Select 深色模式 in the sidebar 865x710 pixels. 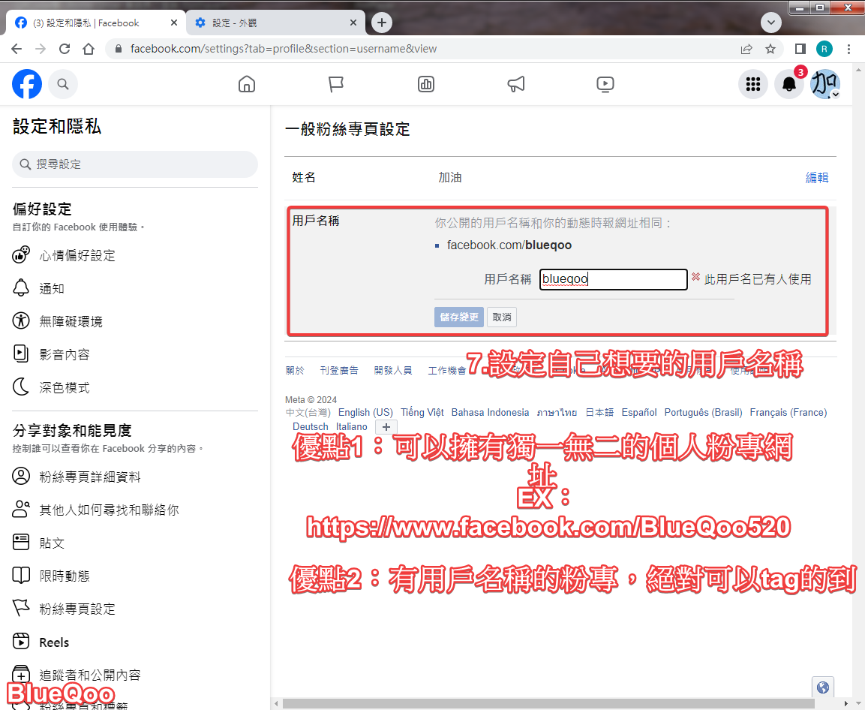coord(65,387)
